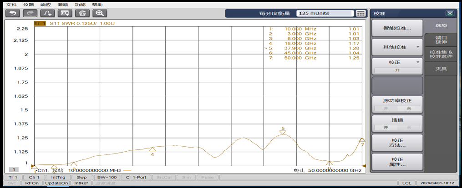Image resolution: width=462 pixels, height=188 pixels.
Task: Open the 响应 menu
Action: (x=45, y=4)
